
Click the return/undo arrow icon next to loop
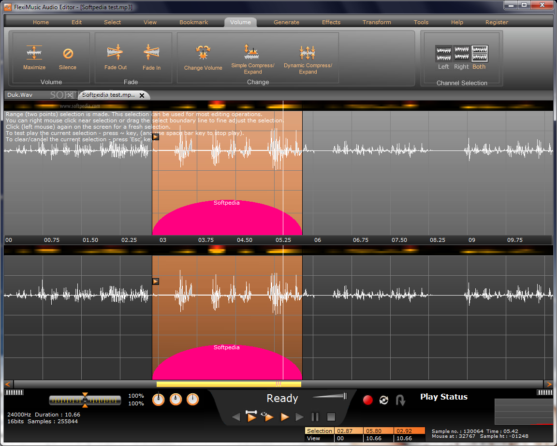click(400, 400)
